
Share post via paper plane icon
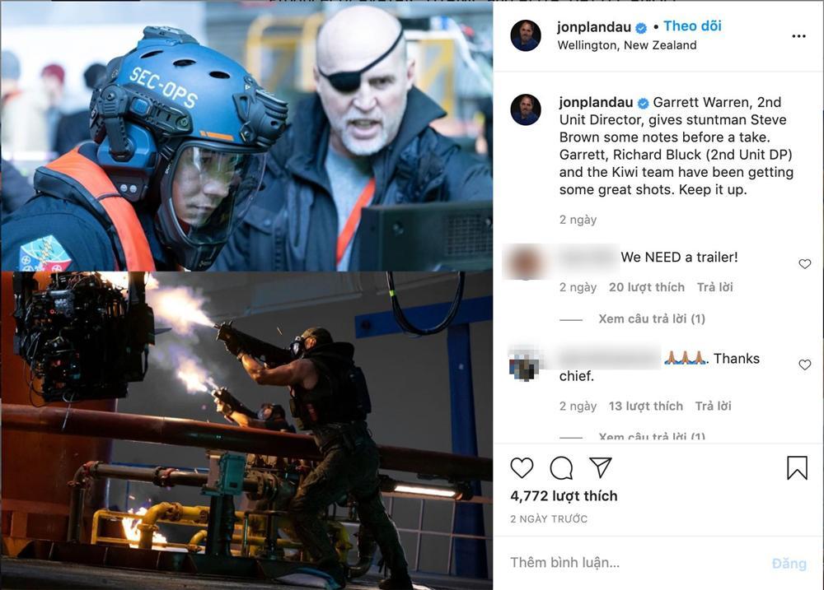coord(600,467)
